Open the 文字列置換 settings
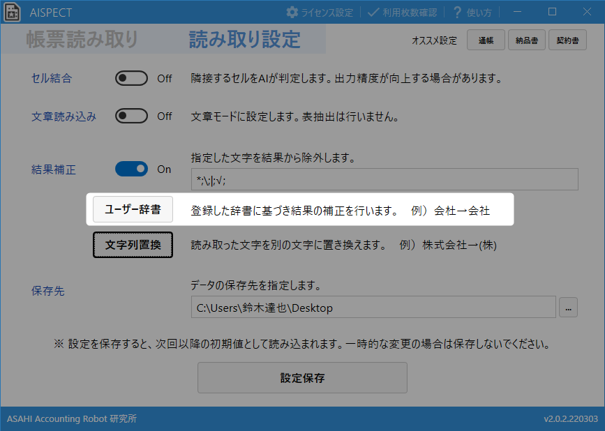 click(x=133, y=245)
